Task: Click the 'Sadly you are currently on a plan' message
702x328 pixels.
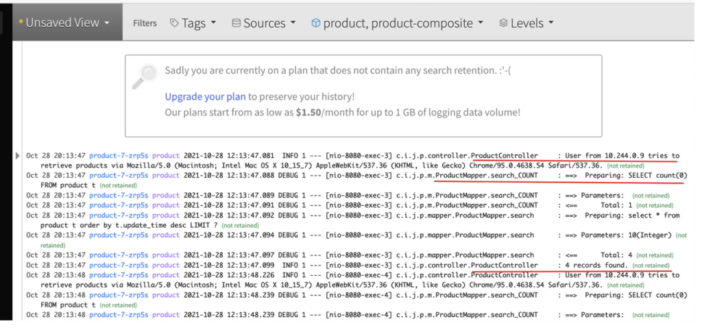Action: [x=337, y=71]
